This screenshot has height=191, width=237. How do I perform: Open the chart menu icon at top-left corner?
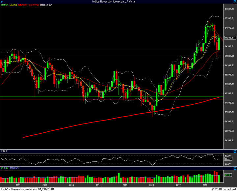coord(2,2)
